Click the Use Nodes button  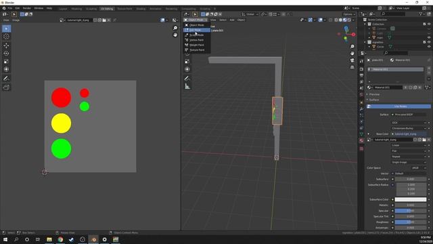pos(398,106)
